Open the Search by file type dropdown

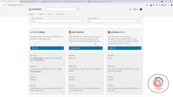click(x=58, y=21)
